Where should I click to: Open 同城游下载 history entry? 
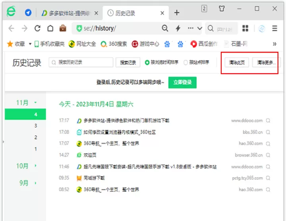point(94,178)
